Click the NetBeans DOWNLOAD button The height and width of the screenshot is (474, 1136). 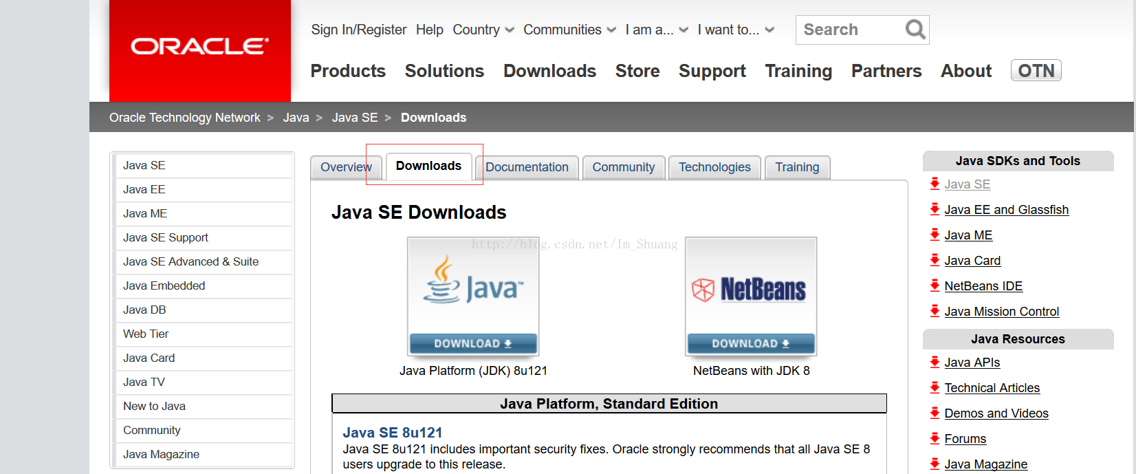pyautogui.click(x=751, y=343)
